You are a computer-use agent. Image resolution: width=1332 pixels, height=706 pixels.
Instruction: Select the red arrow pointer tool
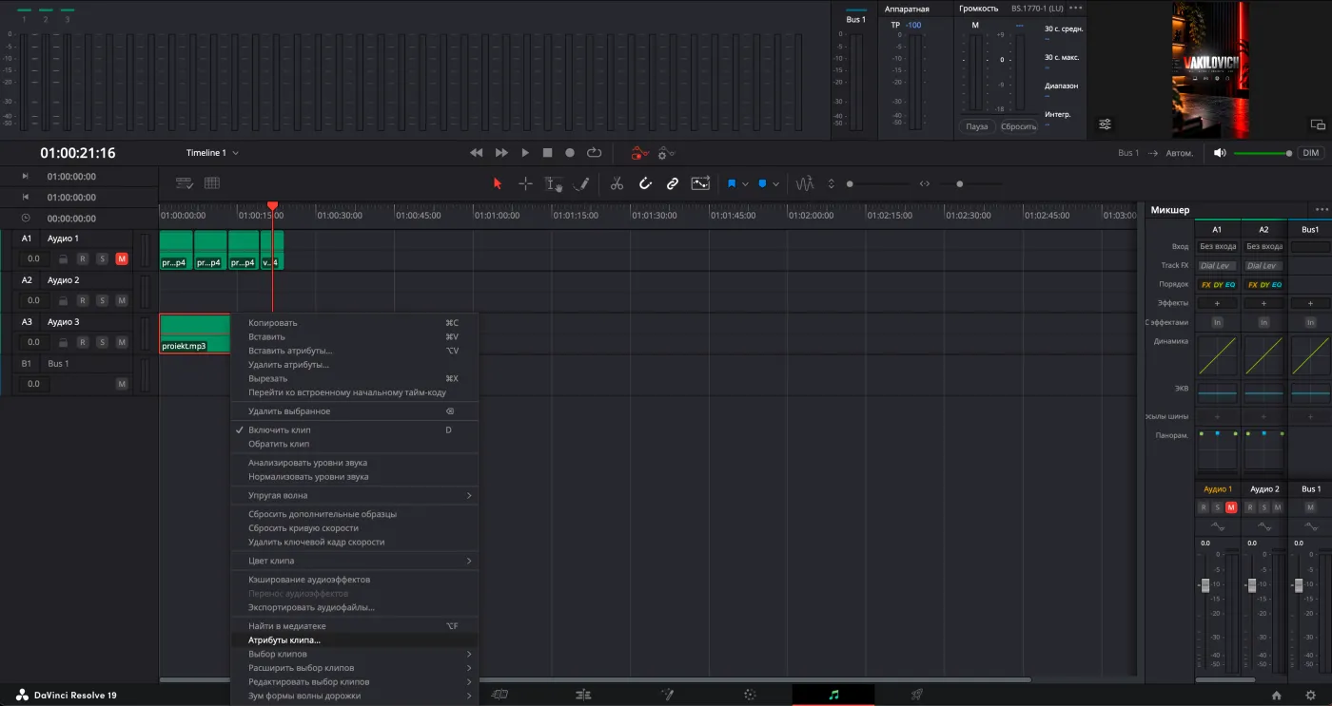pyautogui.click(x=497, y=183)
